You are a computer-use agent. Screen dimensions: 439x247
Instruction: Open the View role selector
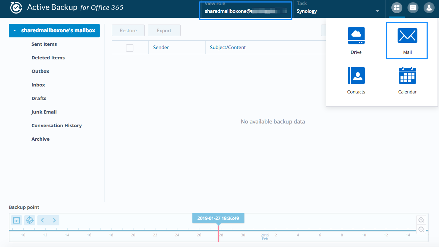(x=246, y=11)
